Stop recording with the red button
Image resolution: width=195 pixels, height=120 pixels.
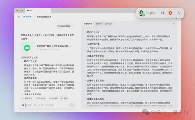point(170,13)
